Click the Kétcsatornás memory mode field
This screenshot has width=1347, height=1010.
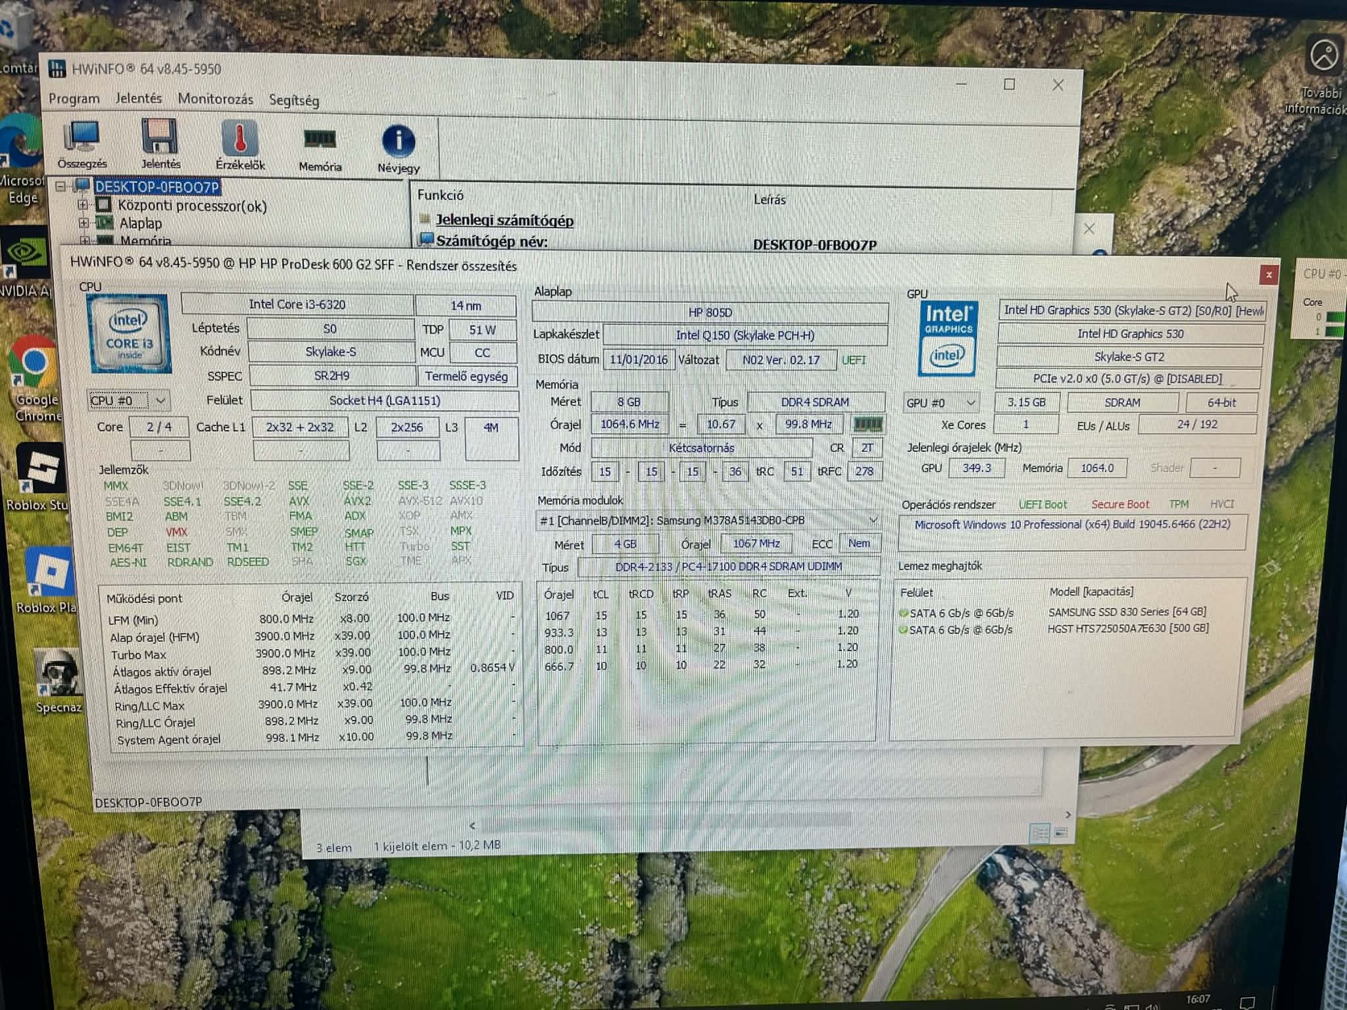click(x=701, y=448)
